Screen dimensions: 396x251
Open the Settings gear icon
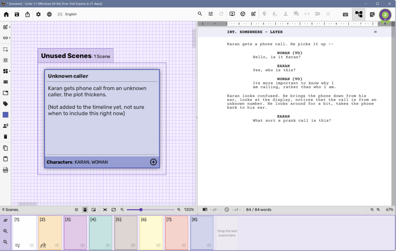38,14
